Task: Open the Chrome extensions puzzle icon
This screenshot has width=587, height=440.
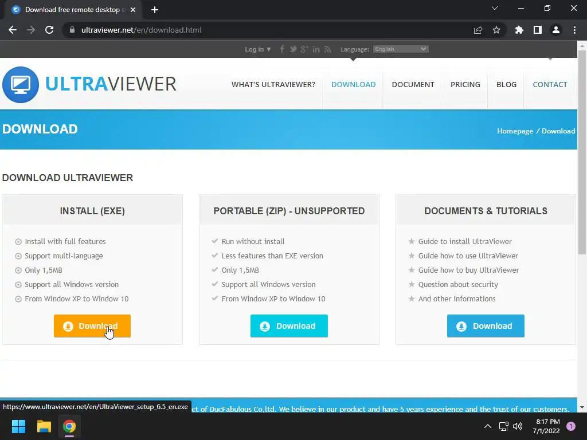Action: pyautogui.click(x=519, y=30)
